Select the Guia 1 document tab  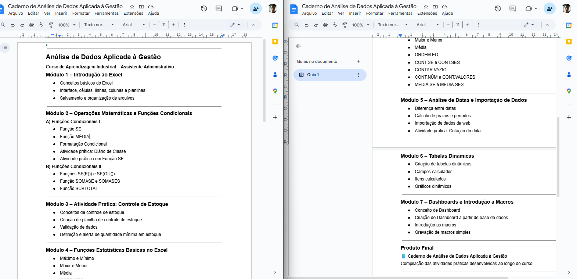point(330,75)
